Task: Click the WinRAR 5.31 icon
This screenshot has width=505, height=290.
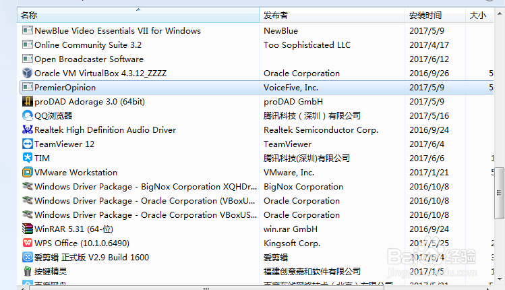Action: (28, 229)
